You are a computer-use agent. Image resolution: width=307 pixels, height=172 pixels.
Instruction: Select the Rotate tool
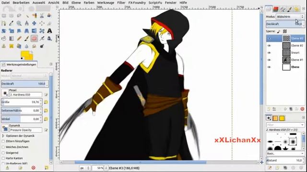click(4, 31)
